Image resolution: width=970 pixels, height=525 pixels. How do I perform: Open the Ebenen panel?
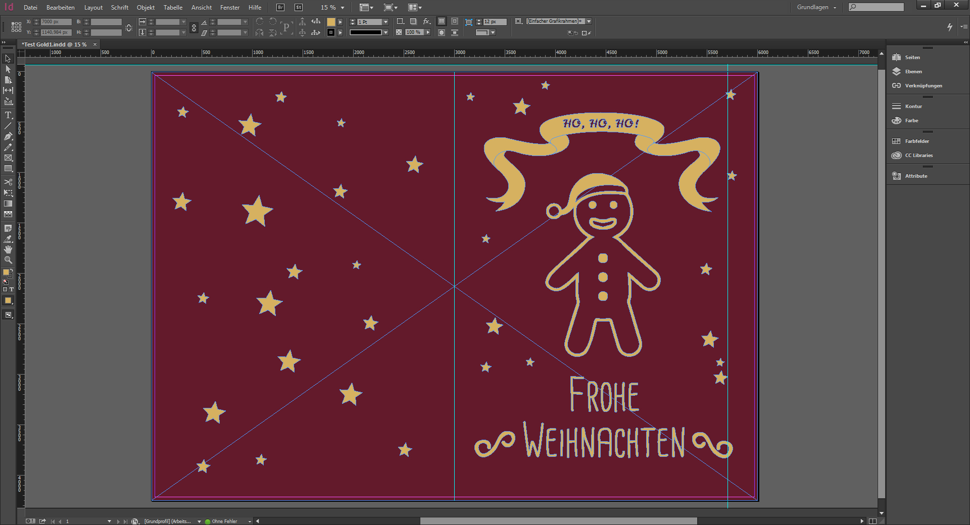pyautogui.click(x=913, y=72)
